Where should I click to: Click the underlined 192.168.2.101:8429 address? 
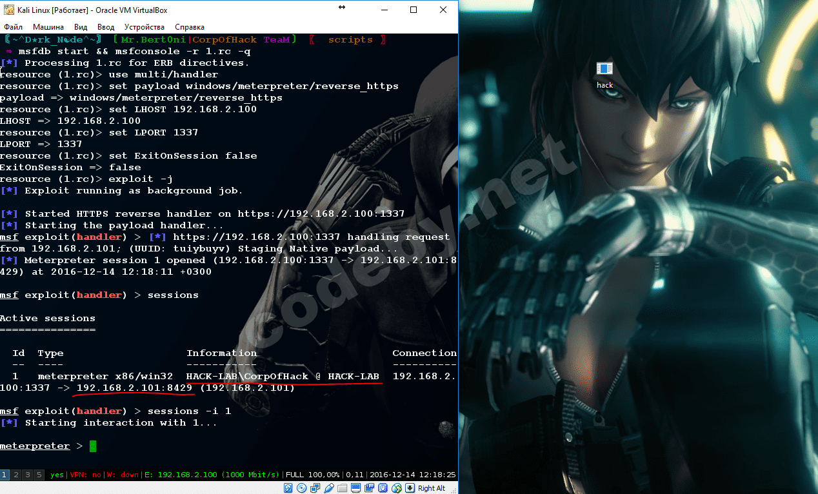tap(134, 388)
